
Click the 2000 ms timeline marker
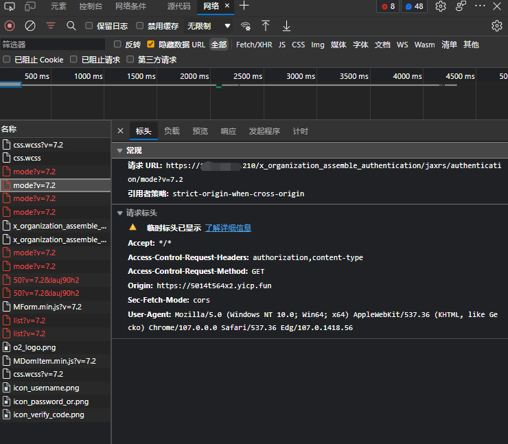pos(195,76)
